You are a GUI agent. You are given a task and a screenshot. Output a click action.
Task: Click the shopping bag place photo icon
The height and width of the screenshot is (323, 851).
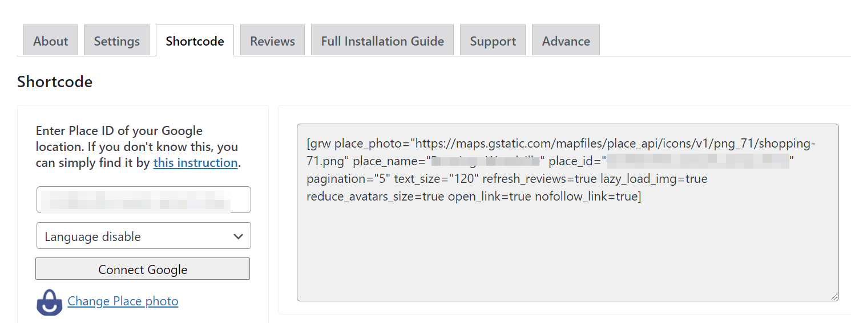pyautogui.click(x=50, y=302)
